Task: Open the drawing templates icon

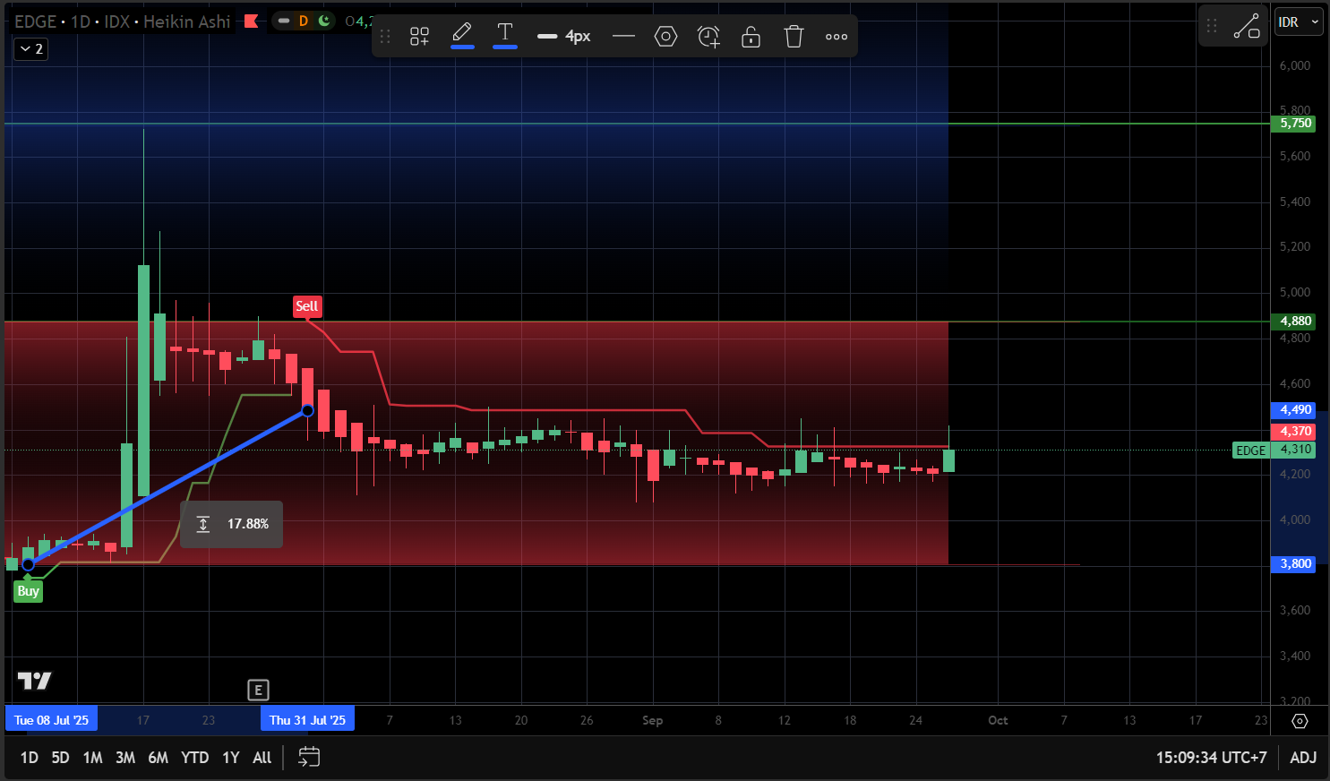Action: (x=419, y=37)
